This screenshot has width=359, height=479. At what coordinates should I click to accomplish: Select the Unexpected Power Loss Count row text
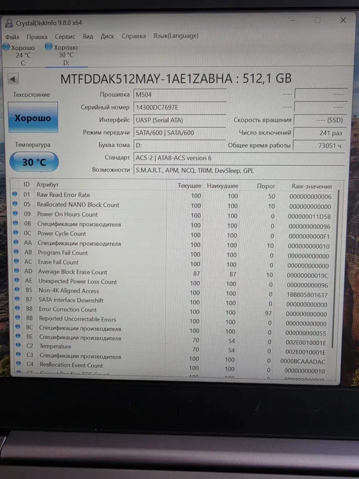click(78, 281)
